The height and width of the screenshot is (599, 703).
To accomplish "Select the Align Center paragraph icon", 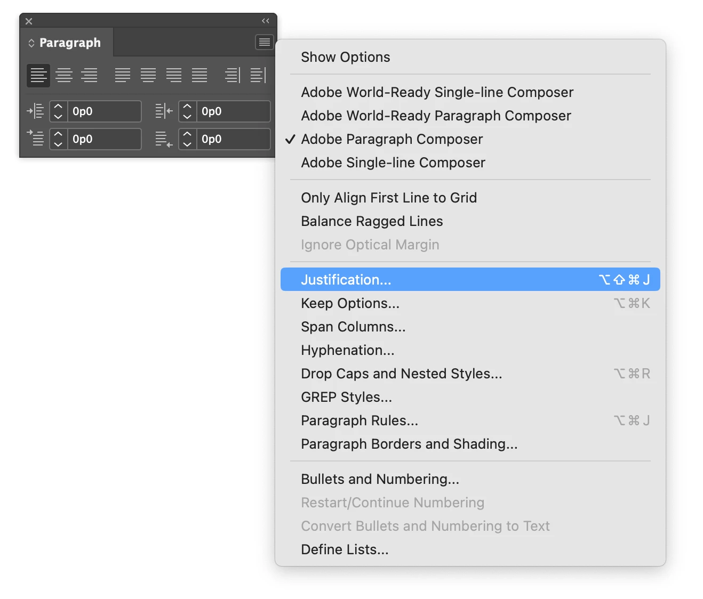I will tap(64, 76).
